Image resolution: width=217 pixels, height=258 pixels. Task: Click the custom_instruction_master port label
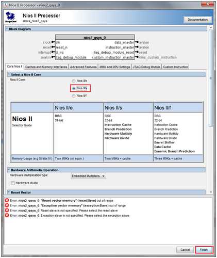pos(113,57)
